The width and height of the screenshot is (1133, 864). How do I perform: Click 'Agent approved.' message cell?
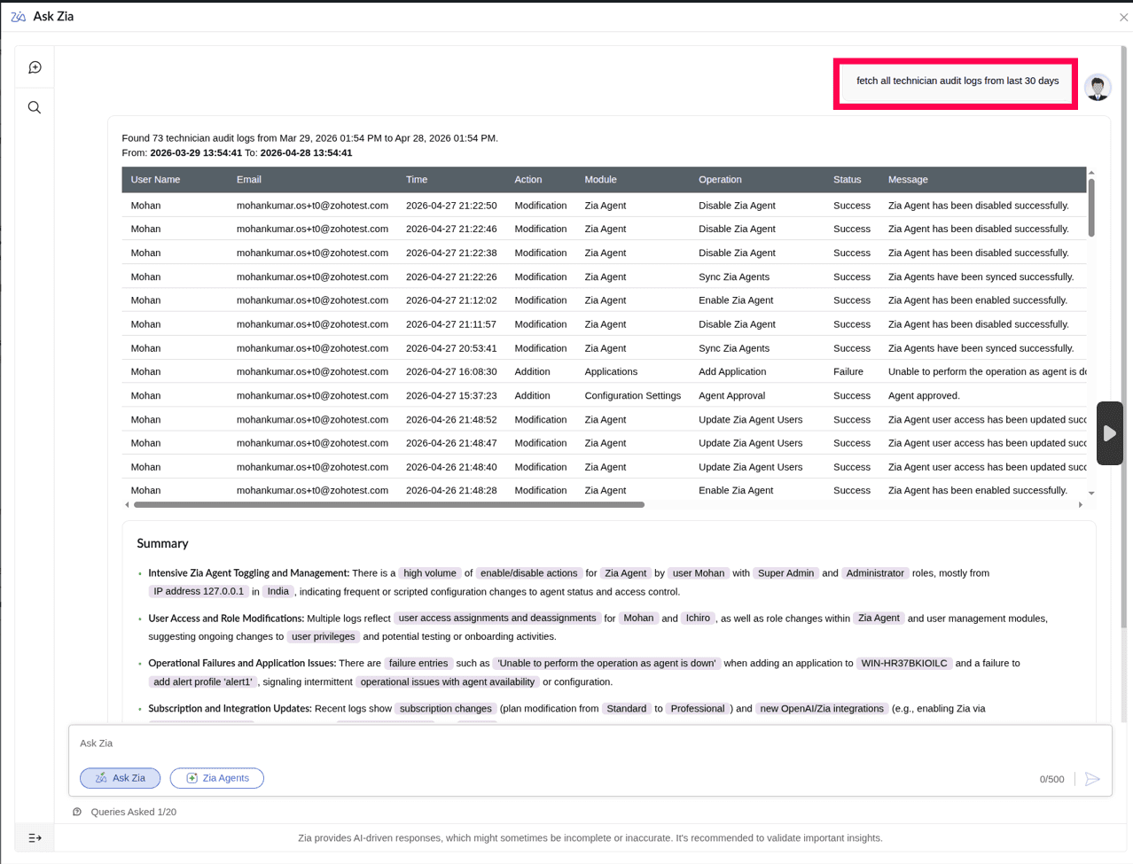(924, 395)
